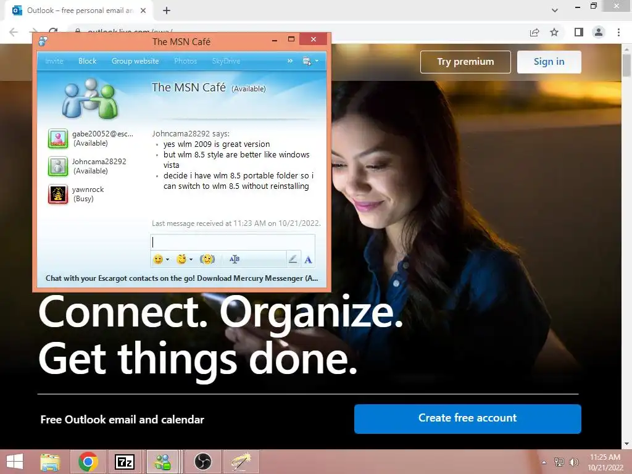Click Sign in on Outlook page
This screenshot has width=632, height=474.
pyautogui.click(x=549, y=62)
